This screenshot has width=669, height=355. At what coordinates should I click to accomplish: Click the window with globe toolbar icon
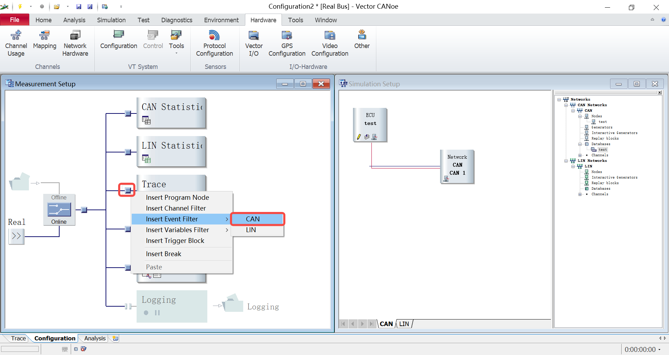click(105, 7)
